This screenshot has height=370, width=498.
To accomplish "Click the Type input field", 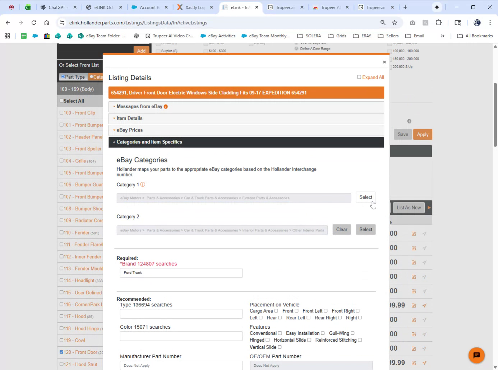I will pos(181,314).
